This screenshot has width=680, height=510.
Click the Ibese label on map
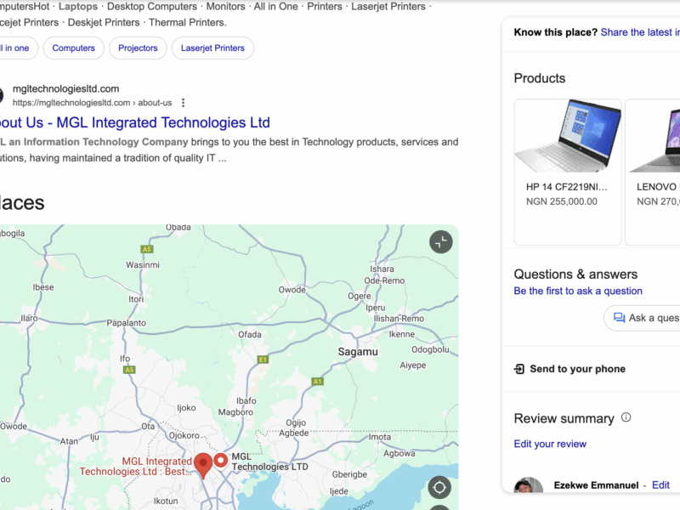[x=43, y=287]
